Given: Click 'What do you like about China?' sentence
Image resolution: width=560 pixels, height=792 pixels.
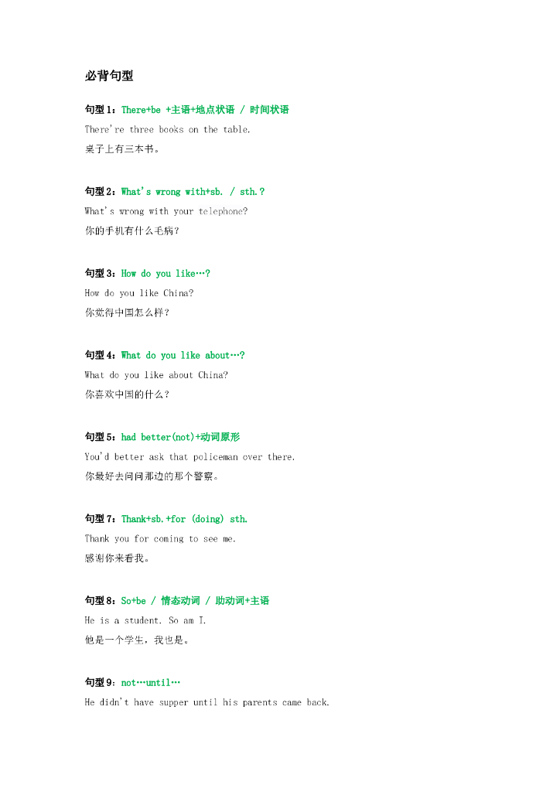Looking at the screenshot, I should coord(155,375).
